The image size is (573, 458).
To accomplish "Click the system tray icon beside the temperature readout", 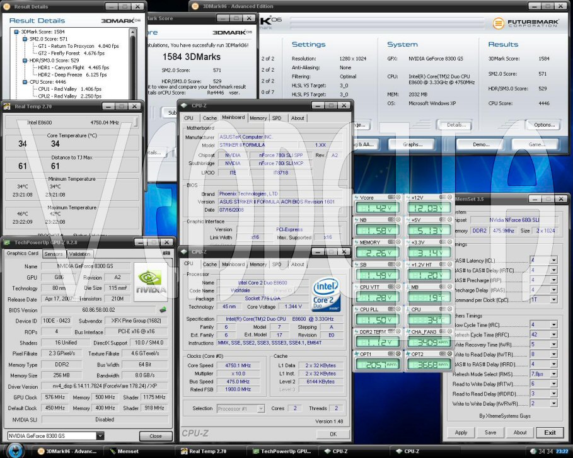I will coord(533,451).
